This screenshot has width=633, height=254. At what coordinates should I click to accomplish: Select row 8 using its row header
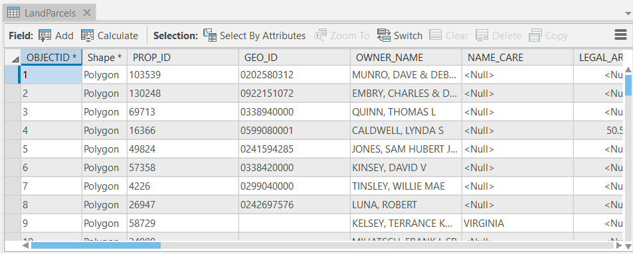13,204
